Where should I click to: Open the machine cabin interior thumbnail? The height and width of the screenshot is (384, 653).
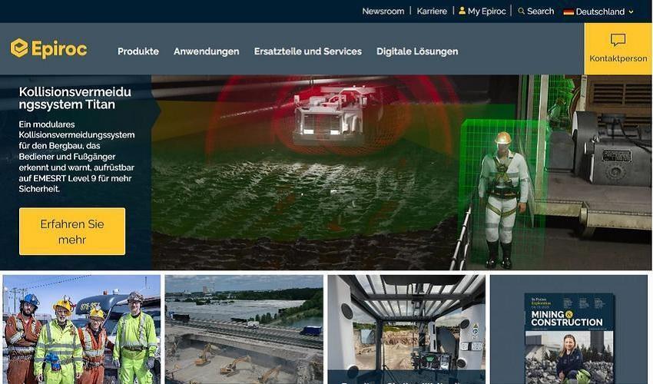pos(406,329)
